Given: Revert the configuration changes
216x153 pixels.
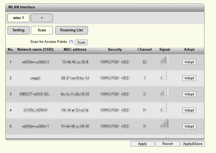Looking at the screenshot, I should (167, 144).
